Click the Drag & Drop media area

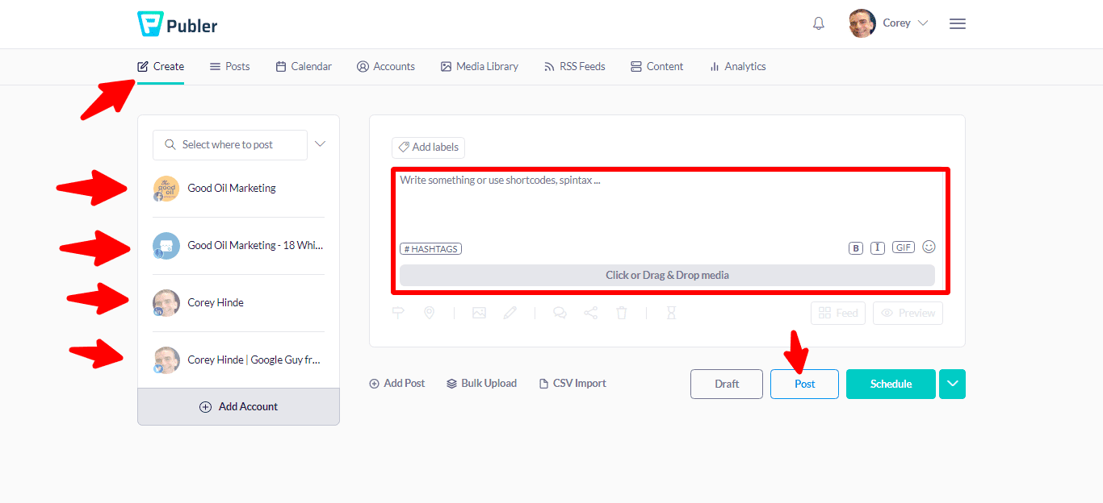coord(667,275)
